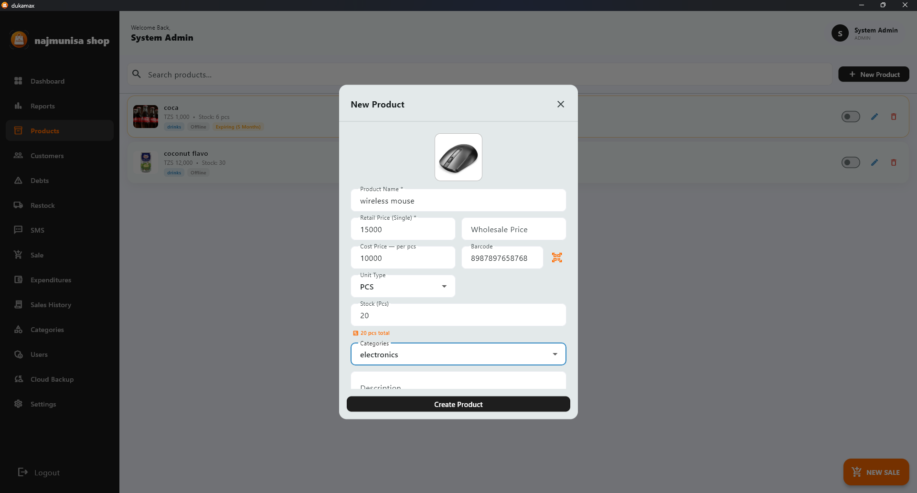Click the Stock (Pcs) field
917x493 pixels.
click(458, 315)
